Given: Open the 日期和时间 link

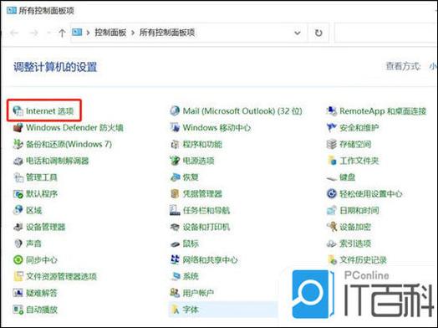Looking at the screenshot, I should coord(359,210).
